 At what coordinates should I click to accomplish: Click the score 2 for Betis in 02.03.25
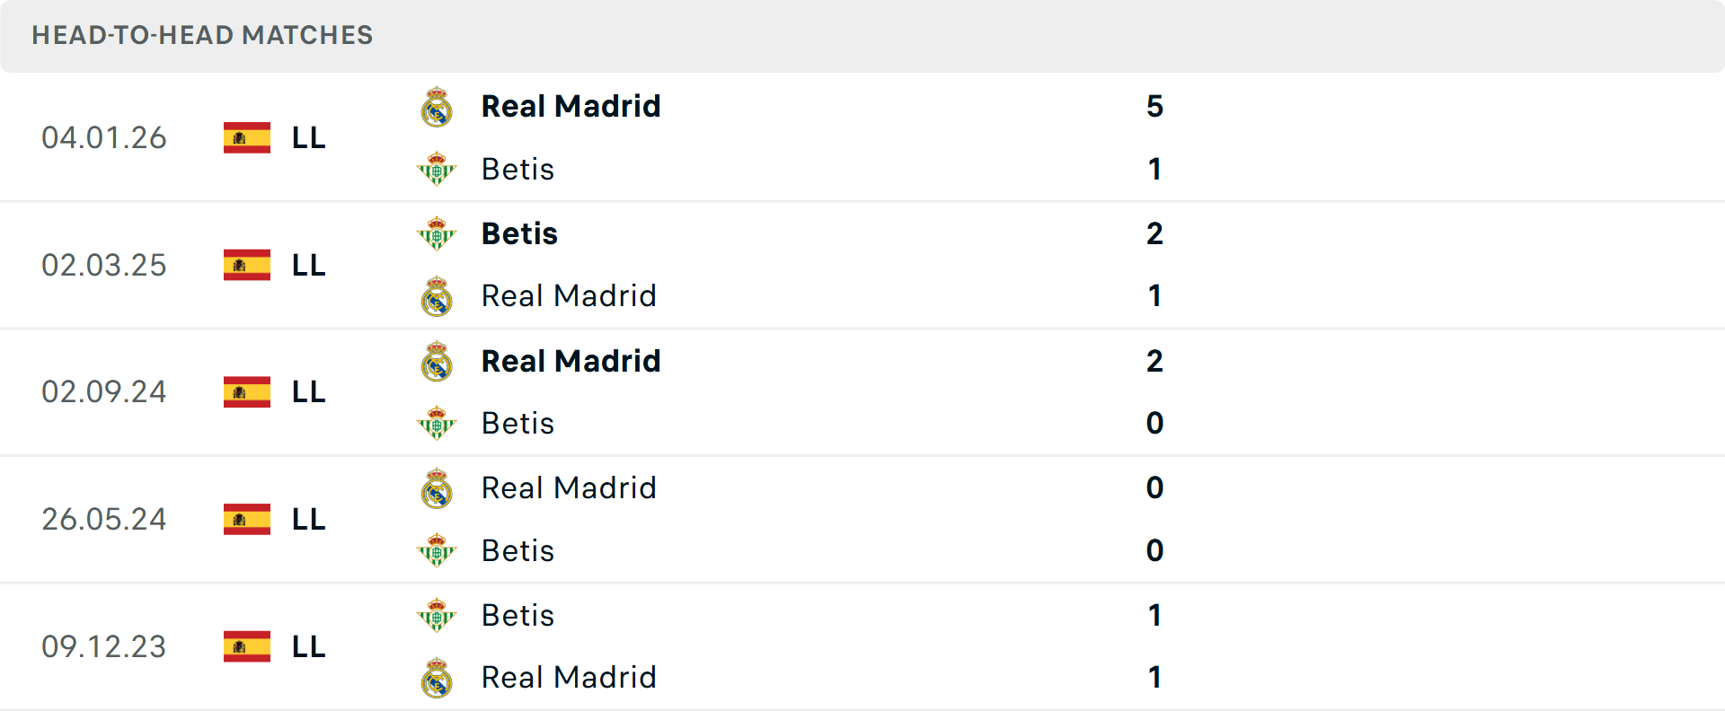[1157, 233]
